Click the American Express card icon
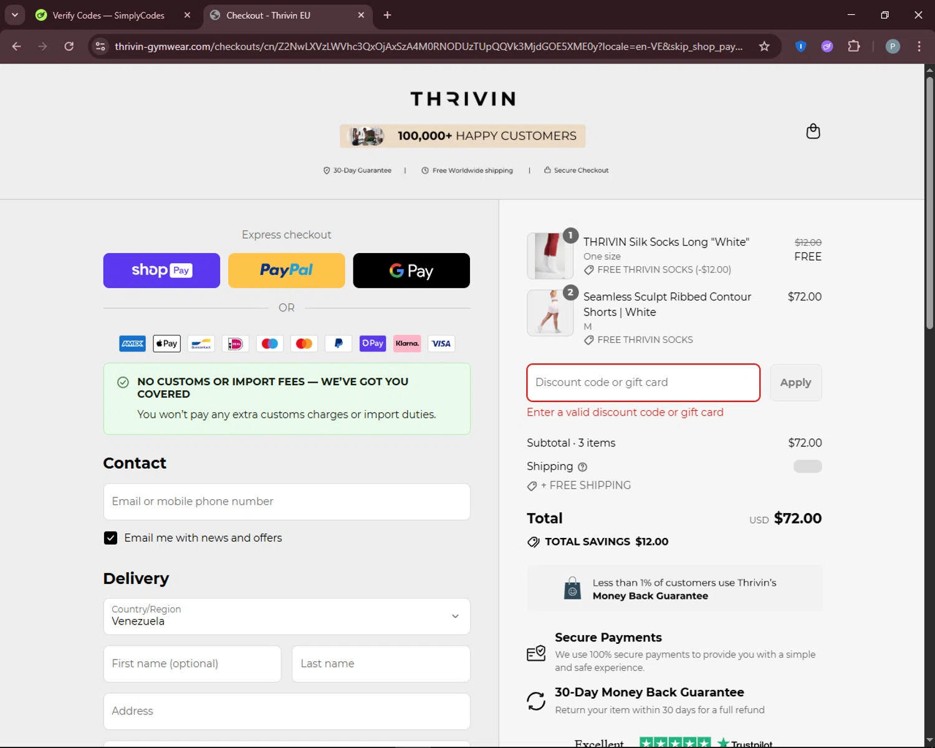 (133, 343)
